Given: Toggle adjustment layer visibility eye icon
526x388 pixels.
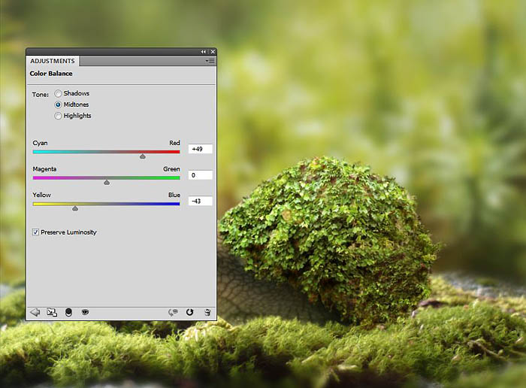Looking at the screenshot, I should 85,312.
